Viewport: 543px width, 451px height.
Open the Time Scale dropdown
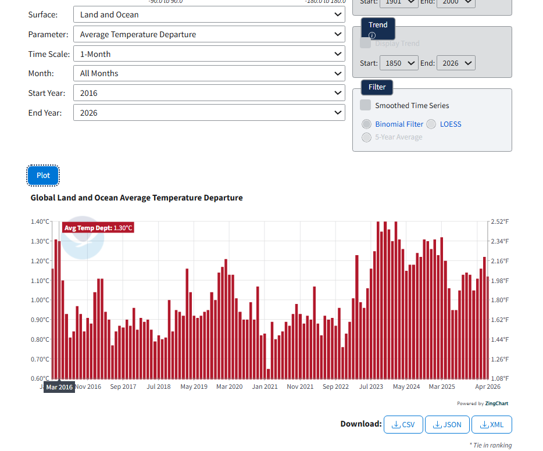[x=209, y=54]
